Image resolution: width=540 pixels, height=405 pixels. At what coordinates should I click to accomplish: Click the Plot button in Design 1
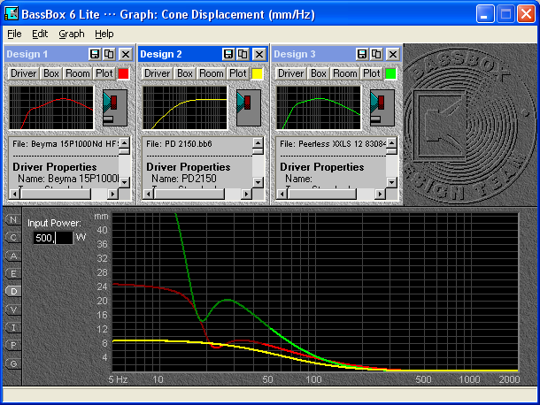pos(104,73)
